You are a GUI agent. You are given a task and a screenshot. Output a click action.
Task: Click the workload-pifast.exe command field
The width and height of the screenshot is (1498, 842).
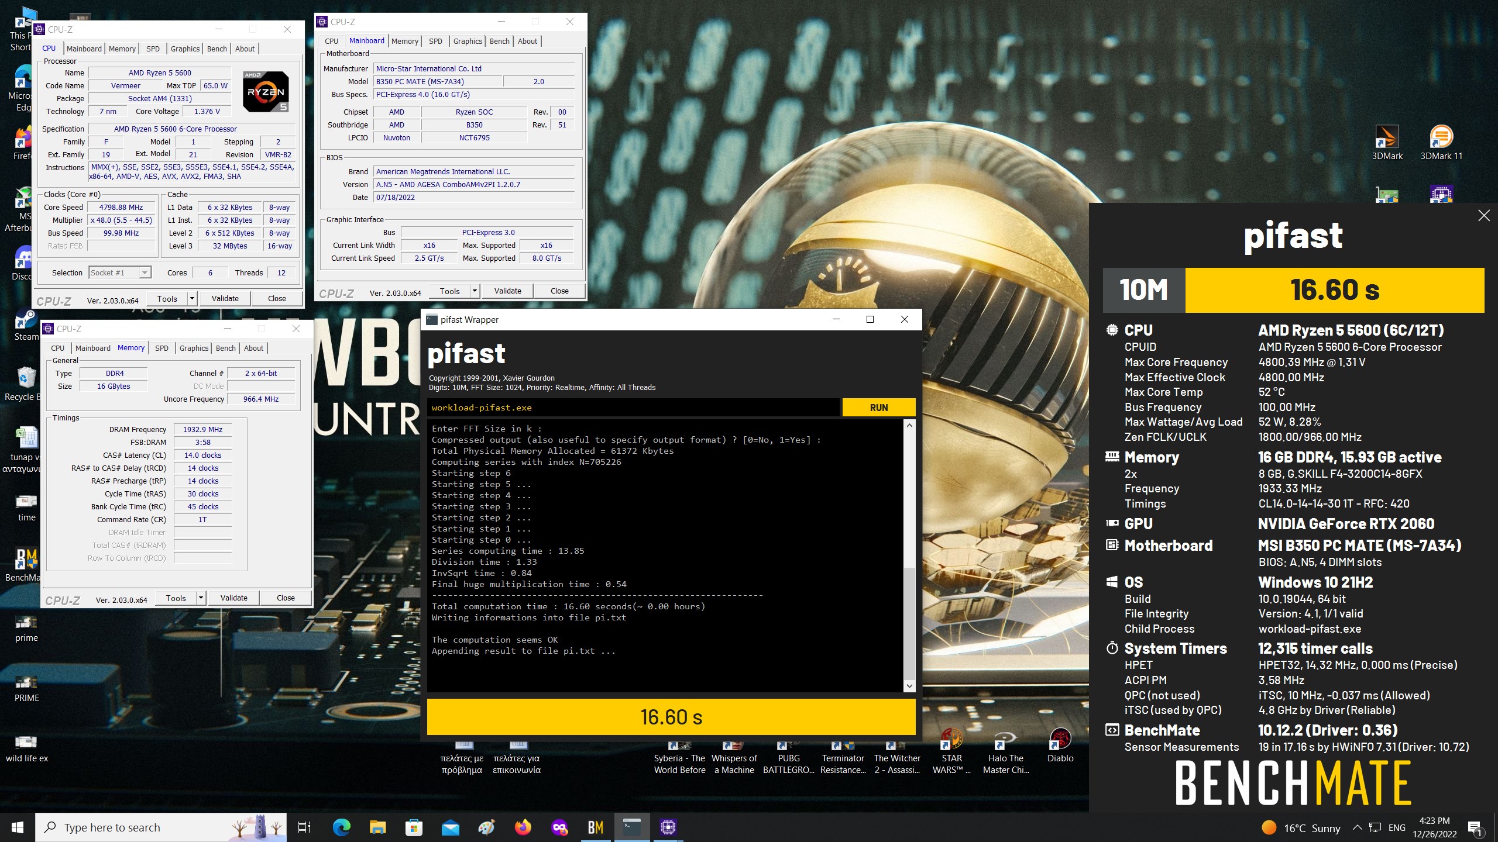[634, 408]
